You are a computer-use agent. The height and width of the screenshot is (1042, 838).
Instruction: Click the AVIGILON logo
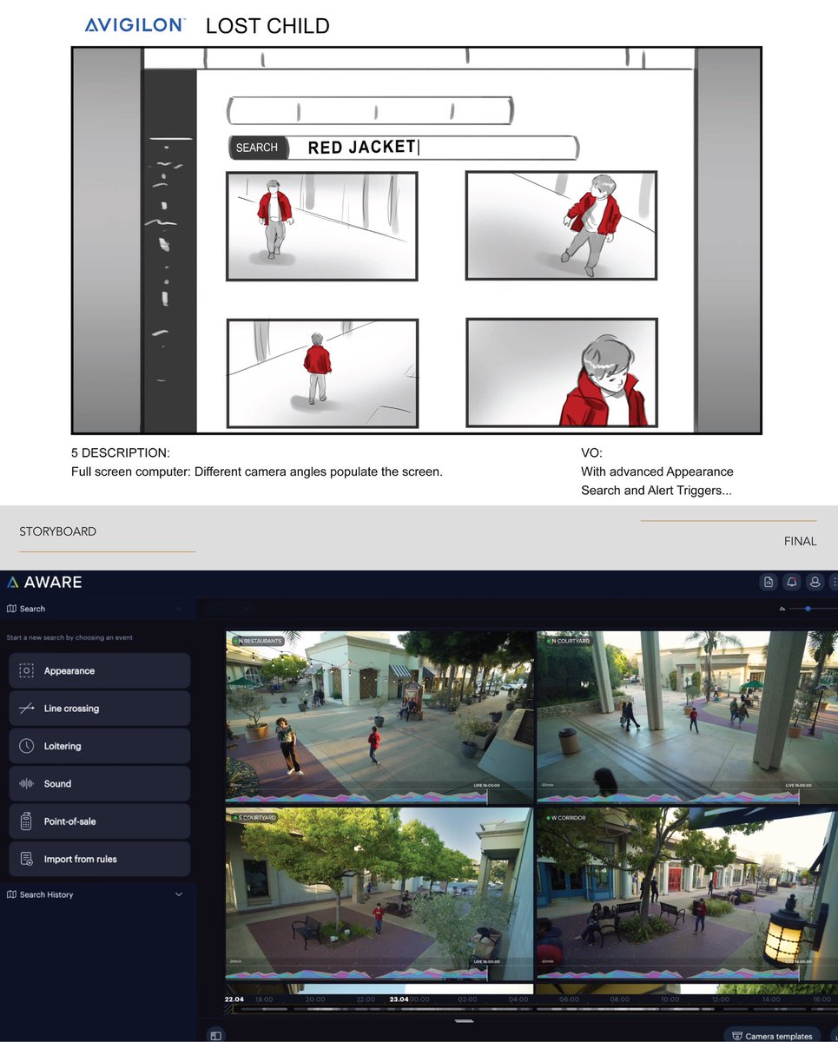[135, 26]
